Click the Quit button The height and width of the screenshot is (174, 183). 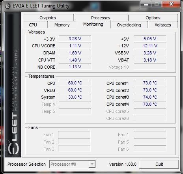[159, 164]
